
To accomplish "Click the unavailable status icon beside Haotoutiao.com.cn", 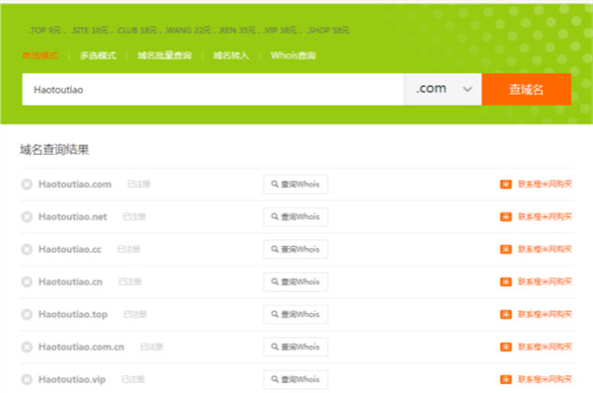I will [x=27, y=347].
